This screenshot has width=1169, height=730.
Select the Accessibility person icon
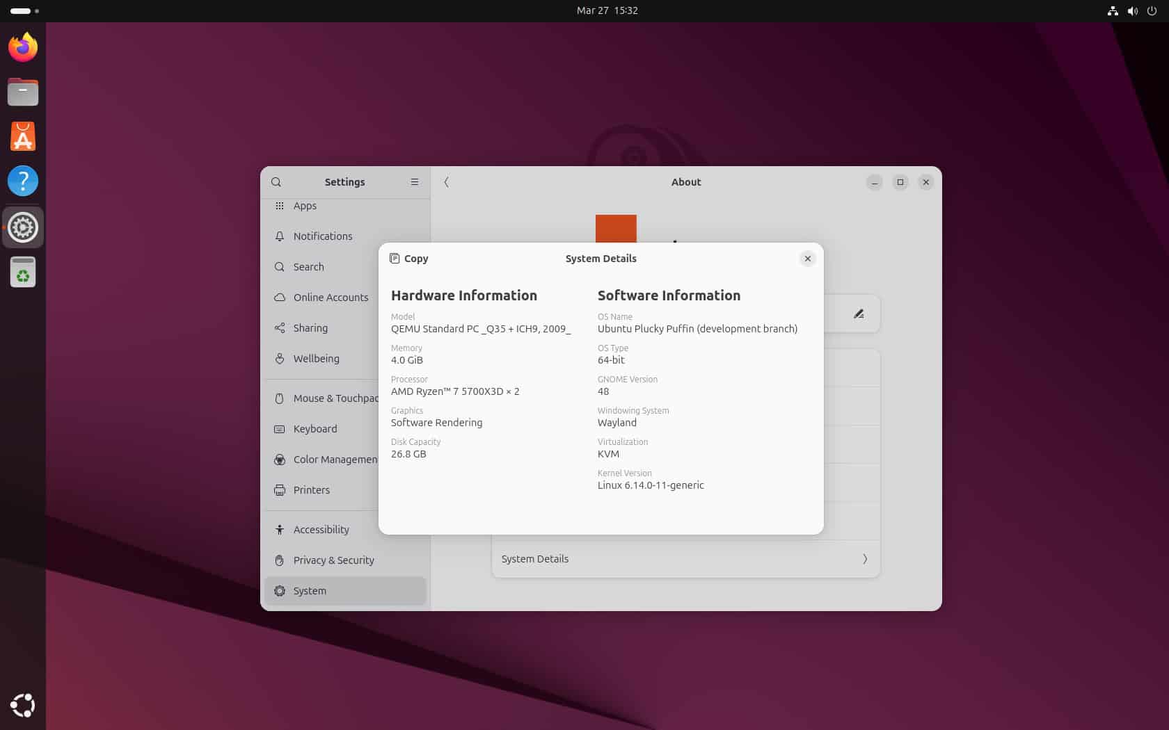(280, 529)
